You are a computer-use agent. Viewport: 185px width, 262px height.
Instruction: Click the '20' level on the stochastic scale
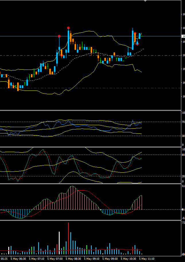(x=183, y=176)
